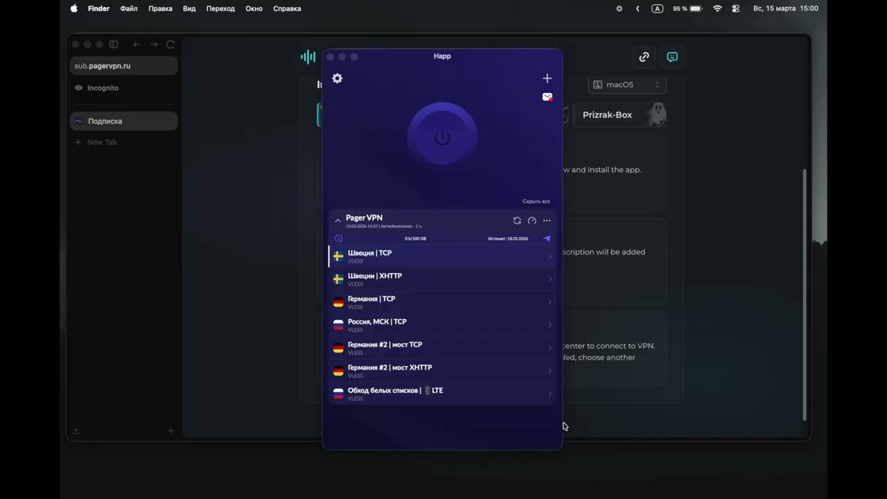Open the macOS platform dropdown on webpage

[627, 85]
